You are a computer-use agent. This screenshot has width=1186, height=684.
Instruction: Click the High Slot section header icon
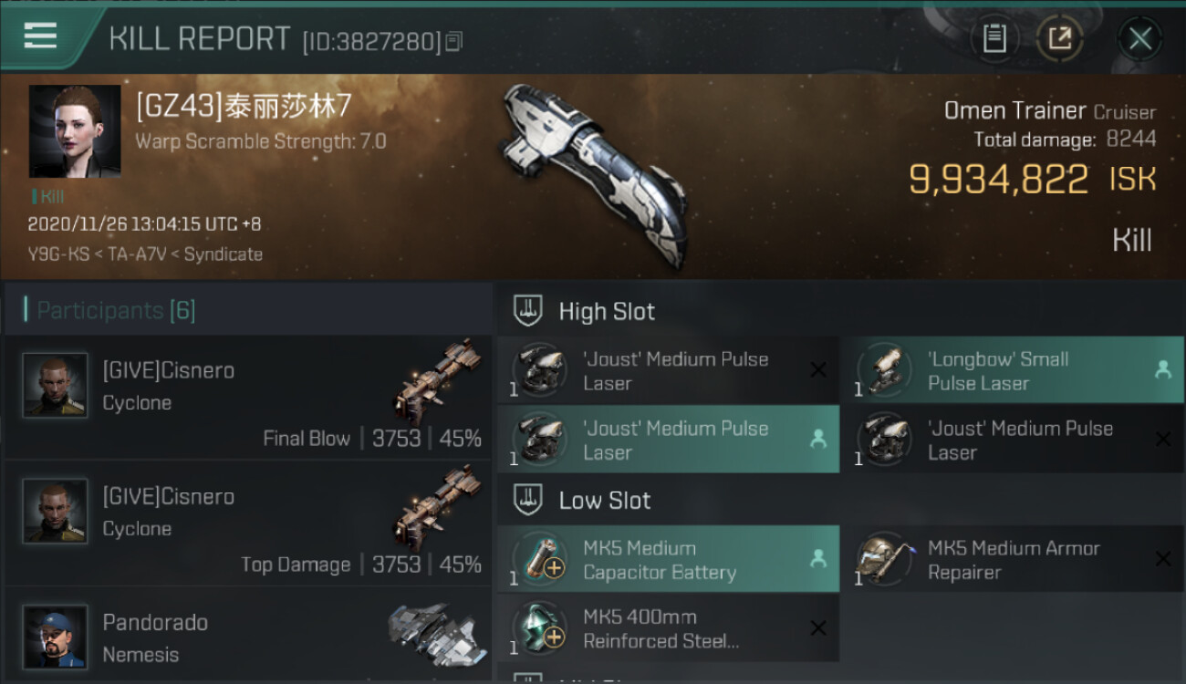(x=528, y=311)
